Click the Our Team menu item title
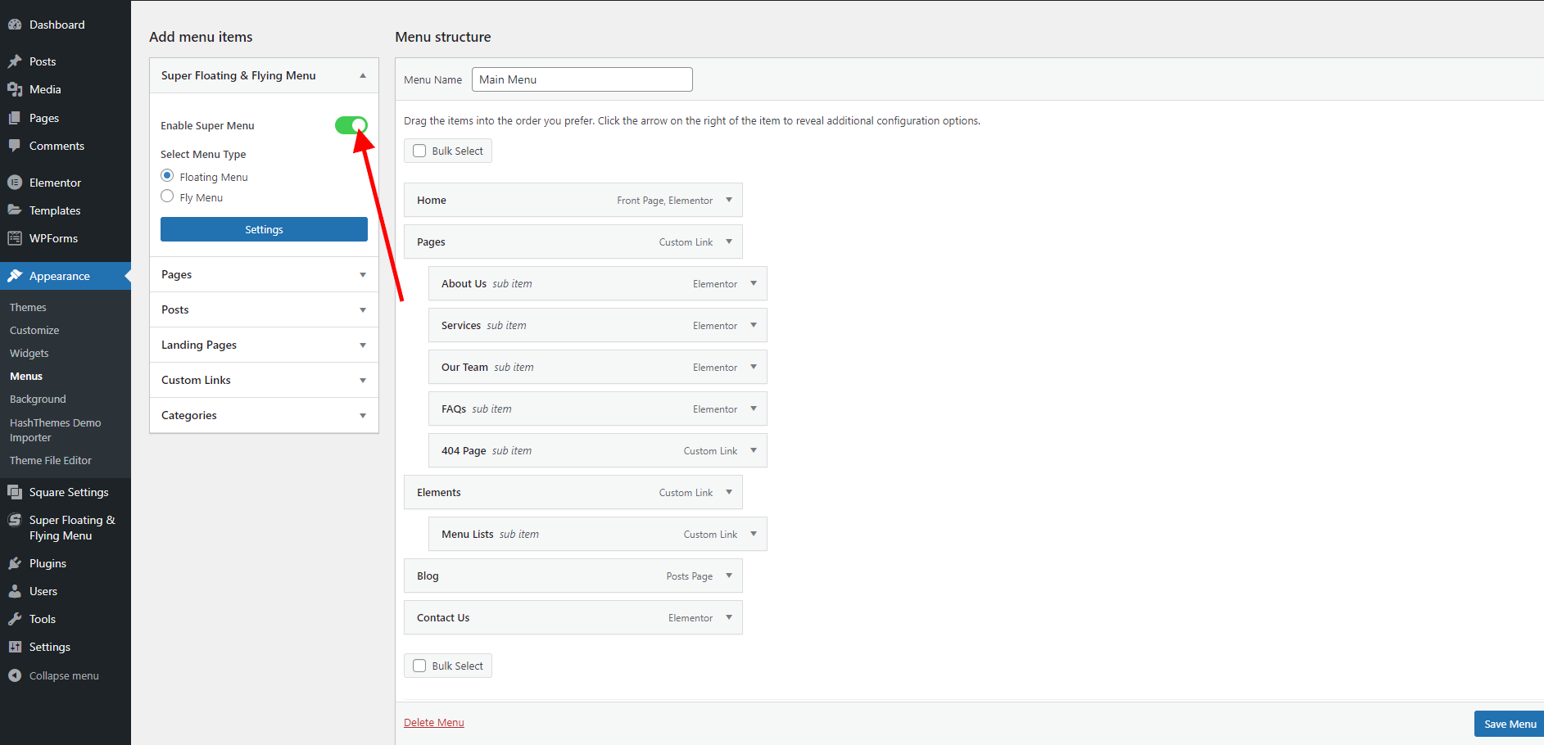 pos(464,368)
